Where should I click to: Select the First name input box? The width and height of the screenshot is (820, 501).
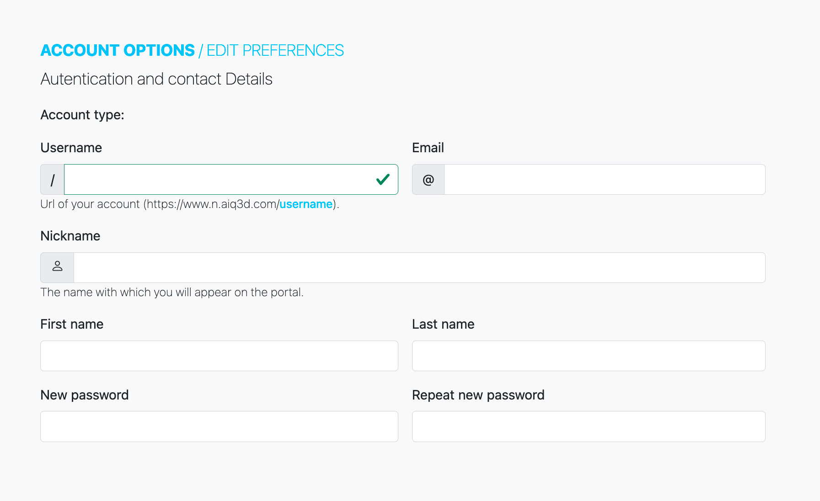(x=219, y=356)
